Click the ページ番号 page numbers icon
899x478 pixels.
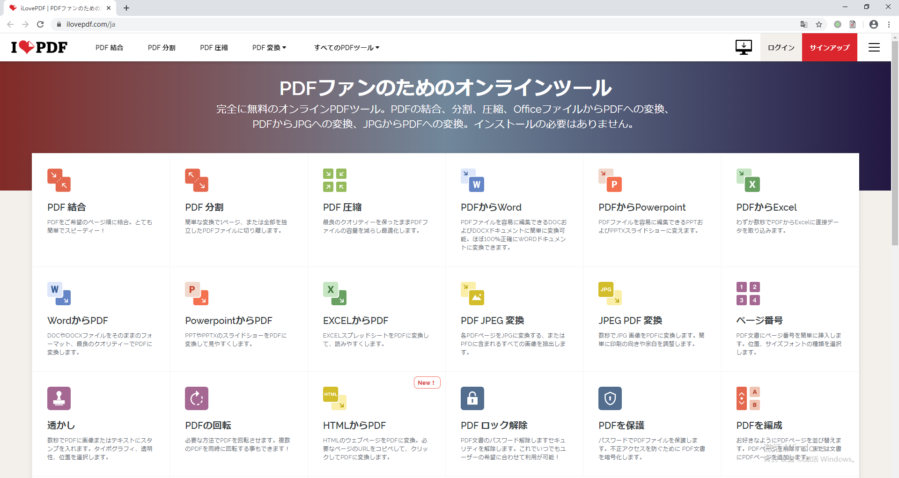click(748, 294)
